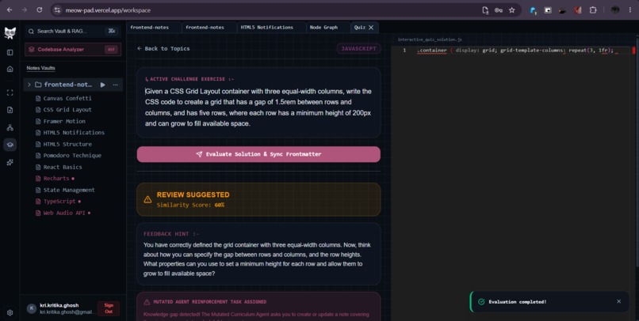The width and height of the screenshot is (639, 321).
Task: Click the browser address bar URL
Action: pos(108,10)
